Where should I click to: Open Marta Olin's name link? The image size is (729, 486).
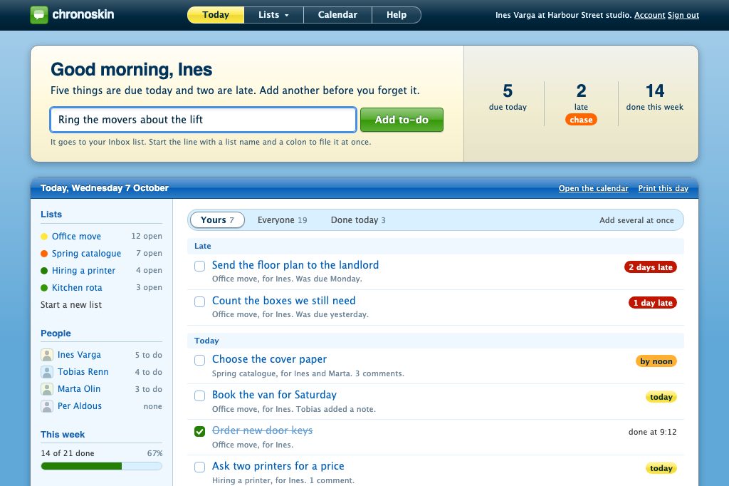(x=78, y=388)
